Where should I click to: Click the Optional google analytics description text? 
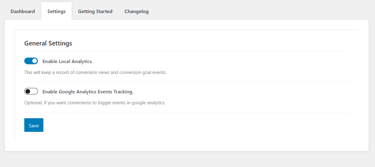tap(95, 103)
